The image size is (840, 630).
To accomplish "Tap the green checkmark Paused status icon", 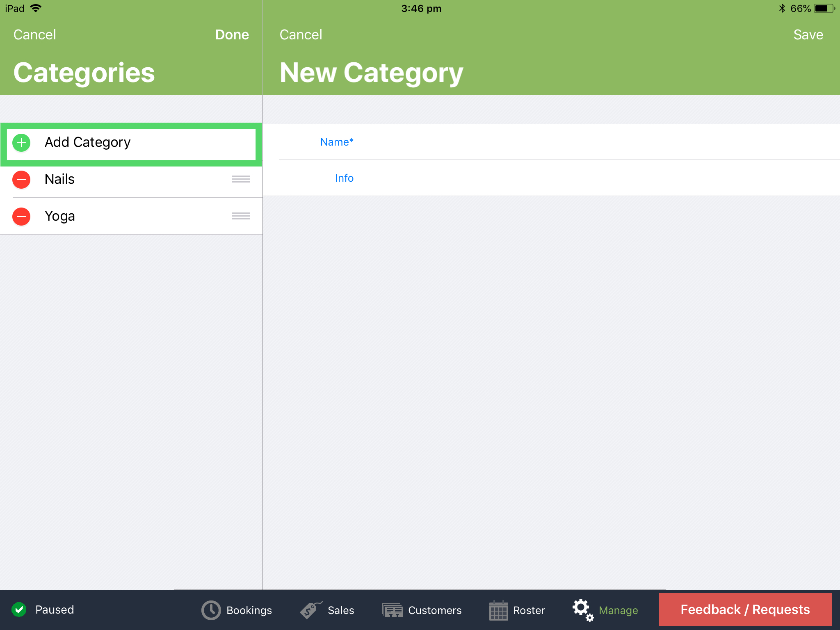I will coord(19,609).
